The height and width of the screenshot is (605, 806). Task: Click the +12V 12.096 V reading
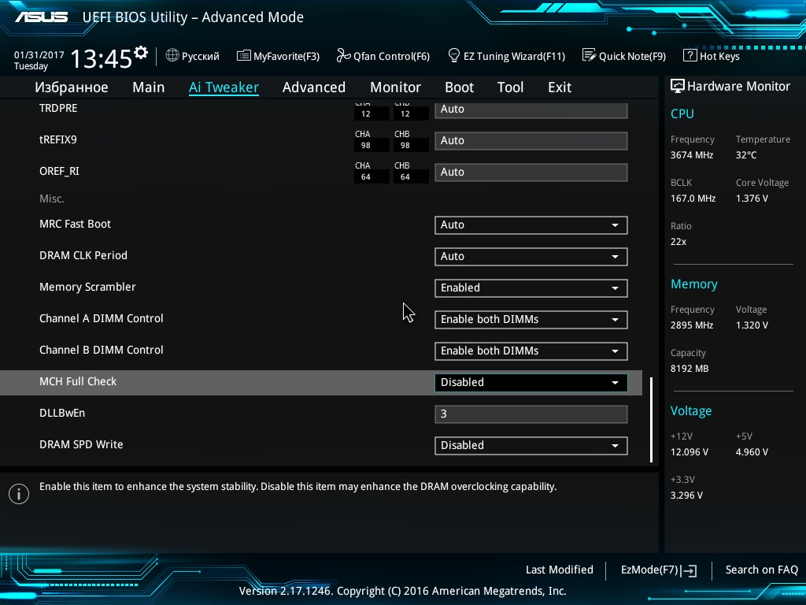[689, 452]
